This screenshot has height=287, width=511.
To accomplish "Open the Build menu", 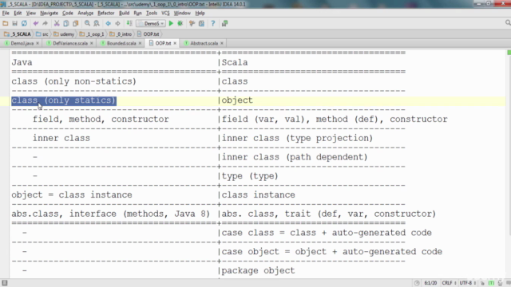I will point(124,13).
